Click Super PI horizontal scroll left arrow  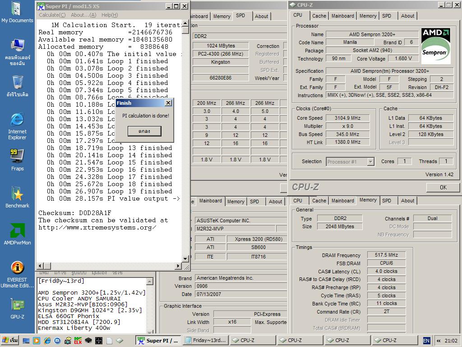tap(40, 266)
